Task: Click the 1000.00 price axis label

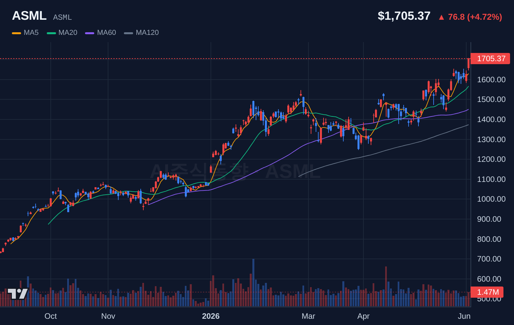Action: point(491,199)
